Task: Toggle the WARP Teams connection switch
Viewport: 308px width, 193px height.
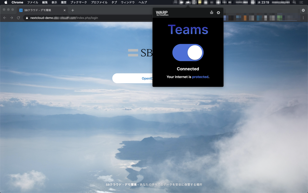Action: click(x=188, y=52)
